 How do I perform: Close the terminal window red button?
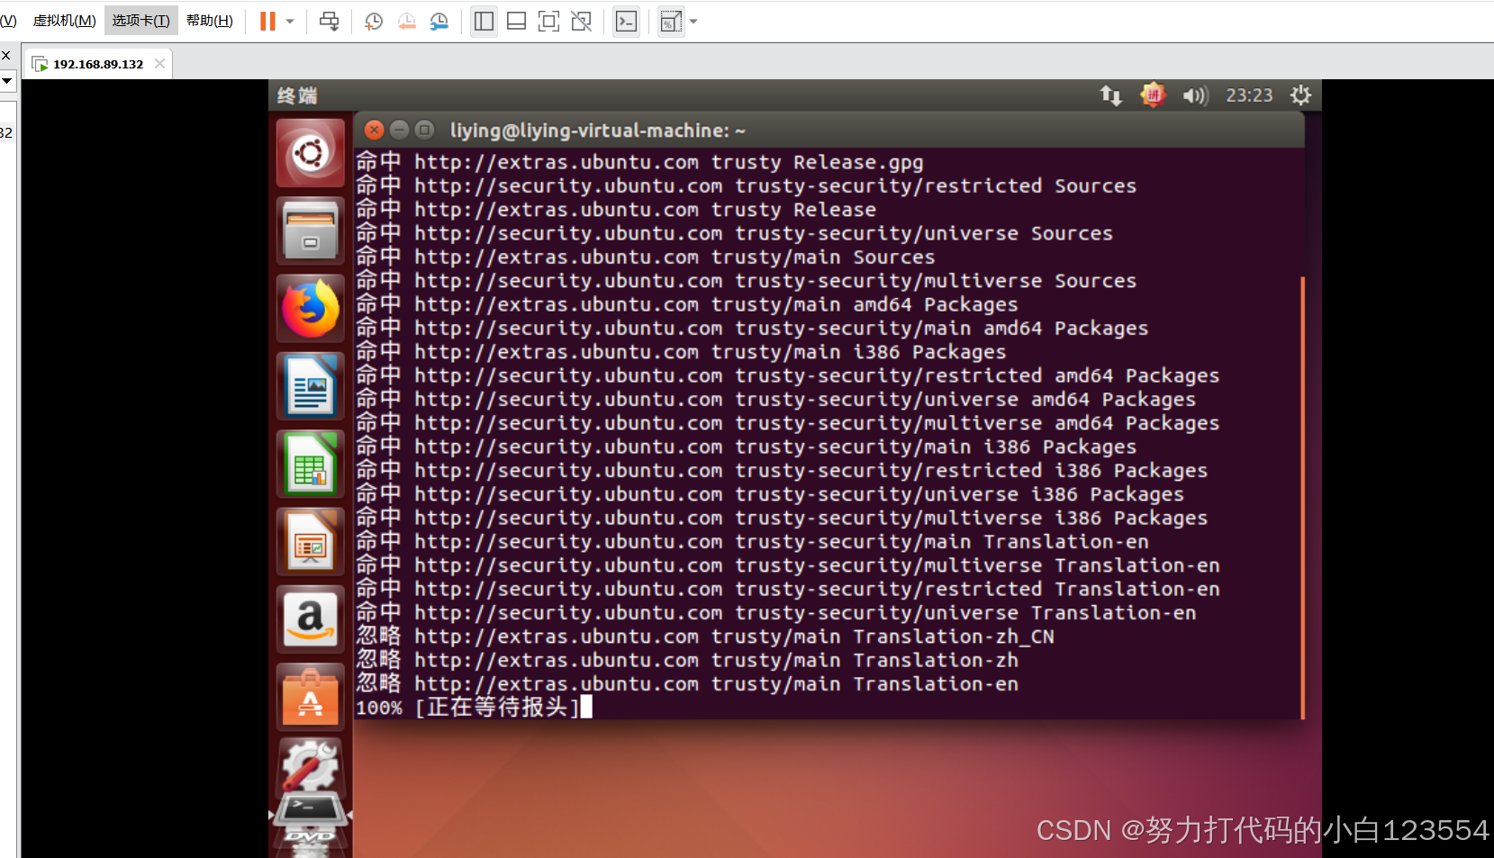tap(375, 131)
